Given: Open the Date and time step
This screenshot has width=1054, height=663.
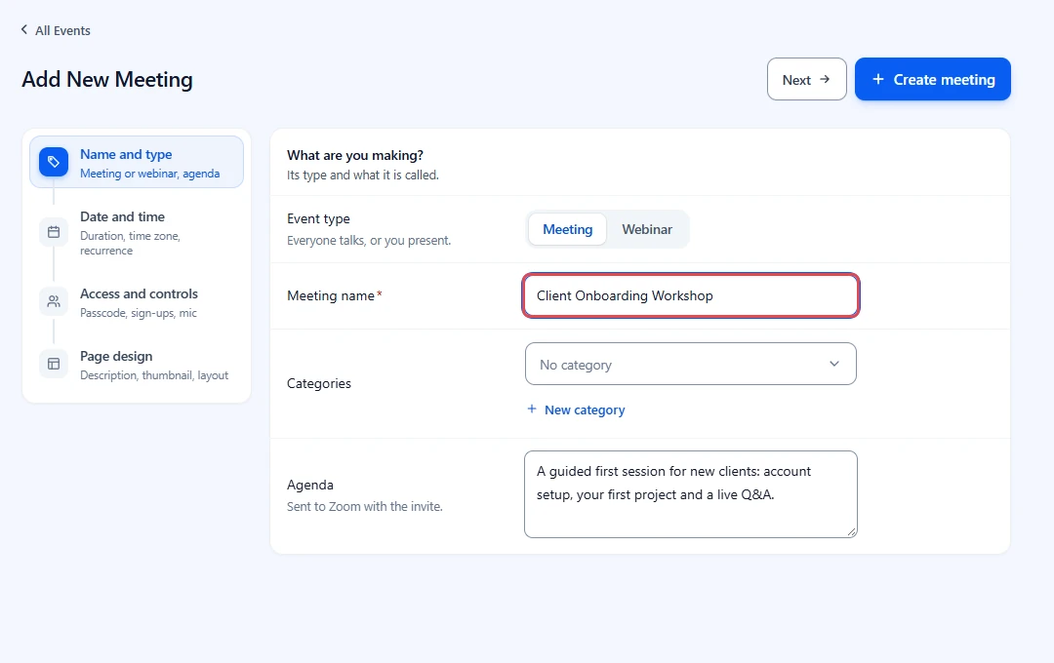Looking at the screenshot, I should [x=137, y=232].
